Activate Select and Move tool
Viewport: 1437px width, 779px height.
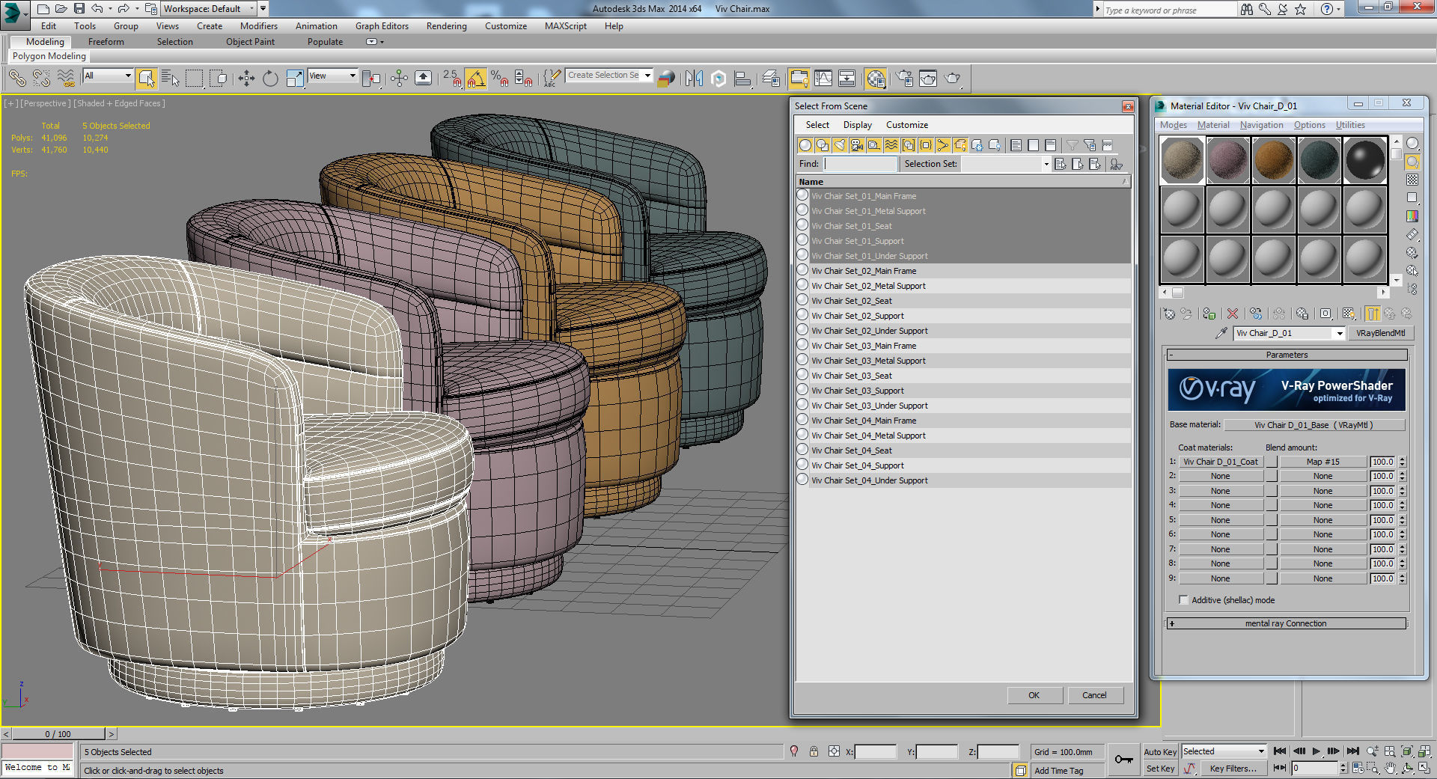(x=246, y=78)
